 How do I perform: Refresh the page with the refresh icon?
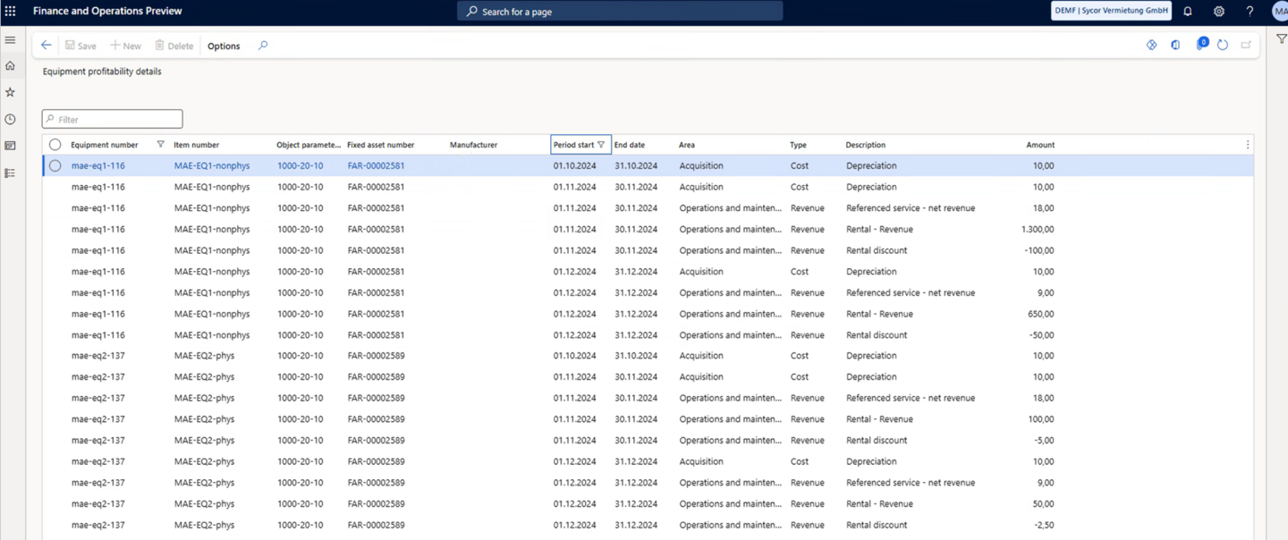click(x=1223, y=44)
